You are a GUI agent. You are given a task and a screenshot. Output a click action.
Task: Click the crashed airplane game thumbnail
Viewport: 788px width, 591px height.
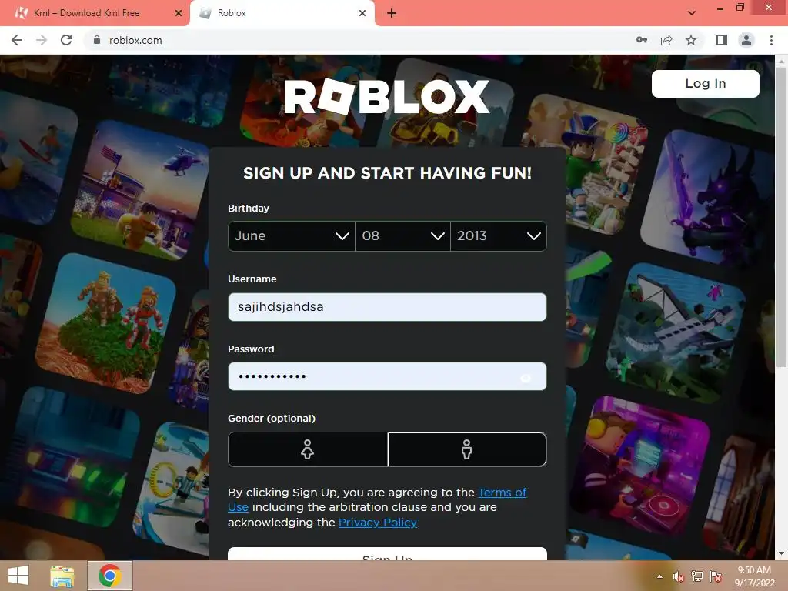tap(676, 334)
